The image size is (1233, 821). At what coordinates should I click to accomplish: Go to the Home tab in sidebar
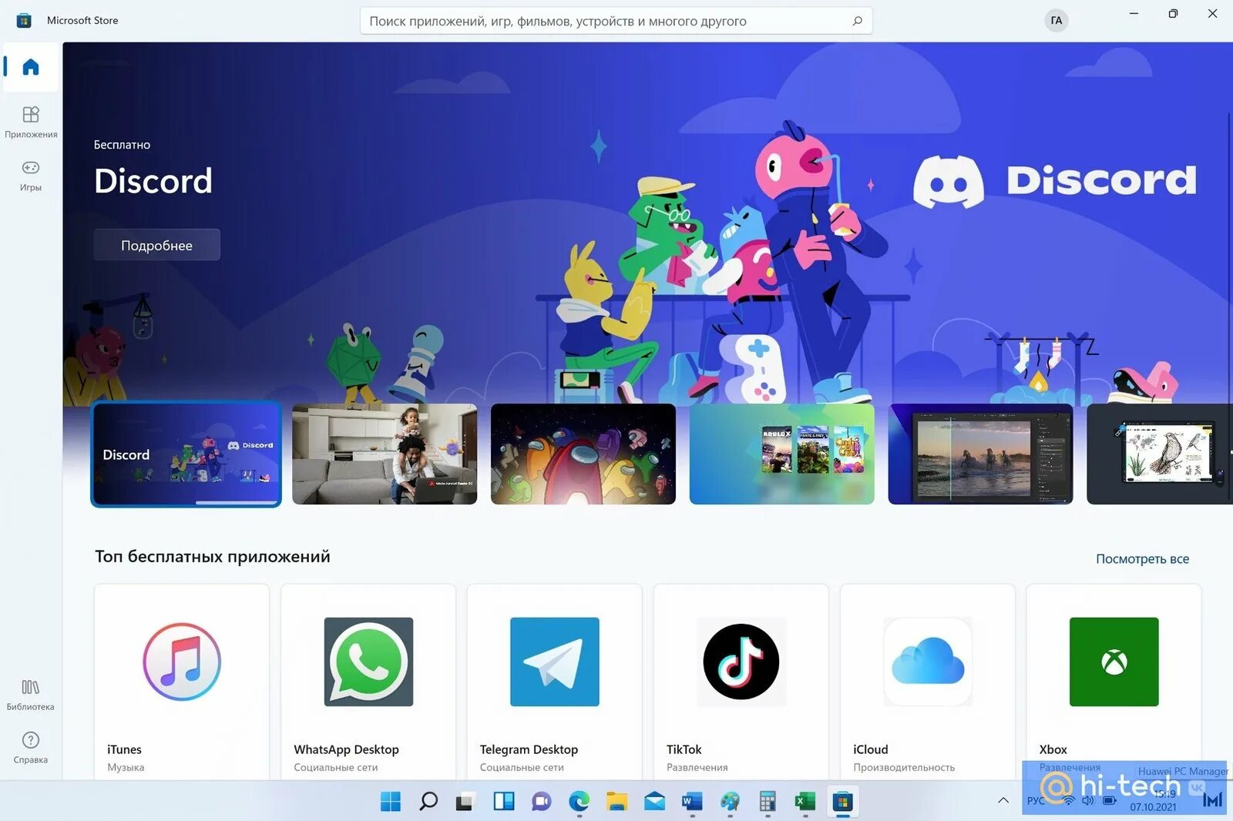pyautogui.click(x=31, y=67)
